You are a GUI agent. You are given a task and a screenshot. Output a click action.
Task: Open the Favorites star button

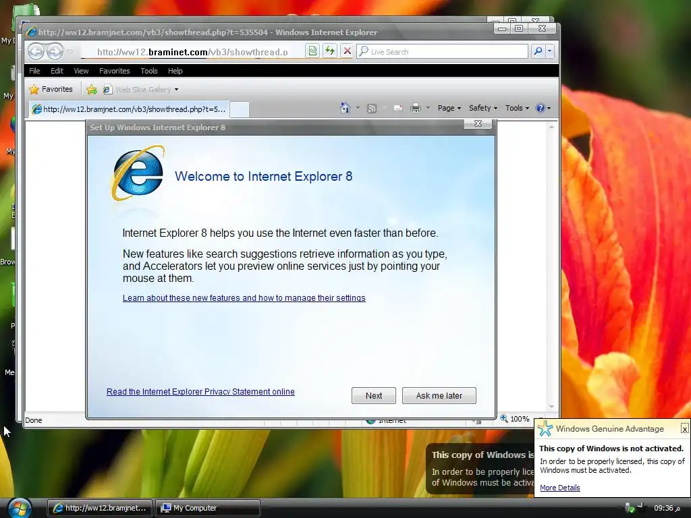(x=51, y=90)
